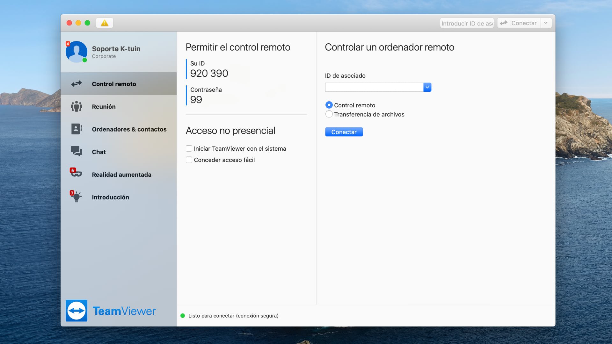Select the Transferencia de archivos radio option

pos(329,114)
